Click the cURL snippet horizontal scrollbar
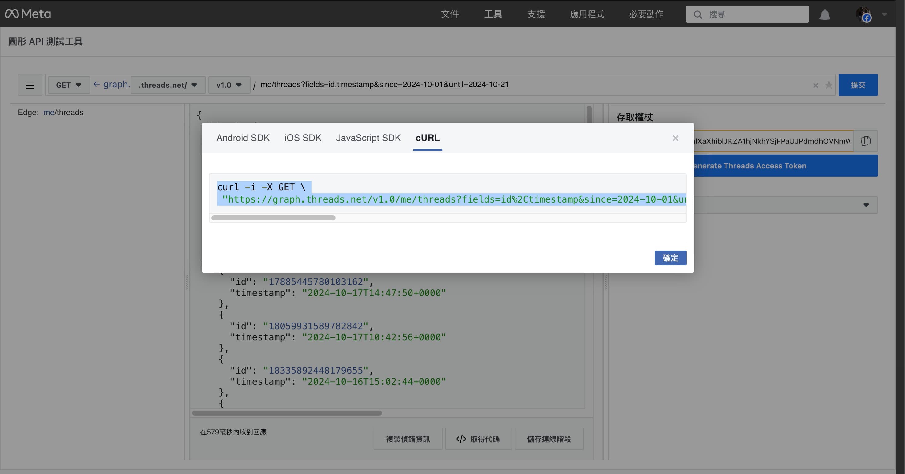Screen dimensions: 905x474 (x=274, y=218)
